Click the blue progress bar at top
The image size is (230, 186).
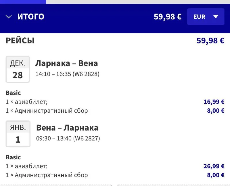[x=23, y=1]
